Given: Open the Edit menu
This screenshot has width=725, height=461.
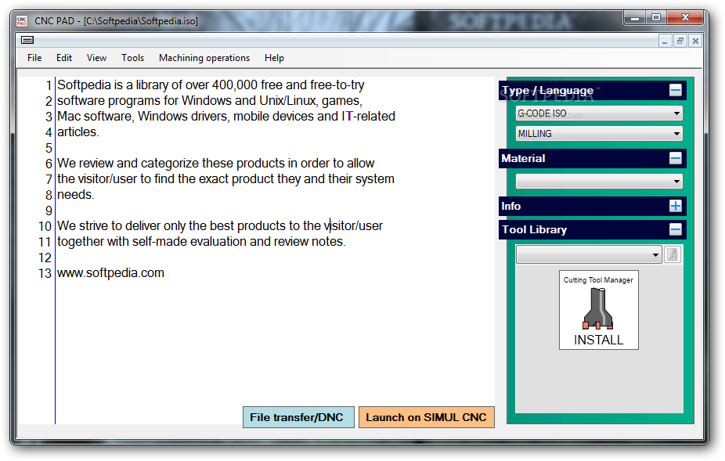Looking at the screenshot, I should click(x=63, y=58).
